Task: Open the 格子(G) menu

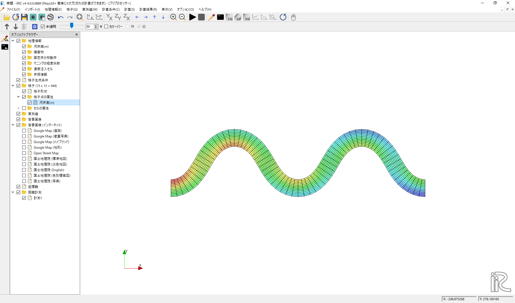Action: click(72, 10)
